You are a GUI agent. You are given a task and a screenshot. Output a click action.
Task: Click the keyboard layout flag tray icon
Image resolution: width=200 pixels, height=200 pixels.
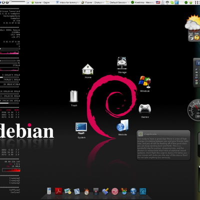click(x=158, y=2)
